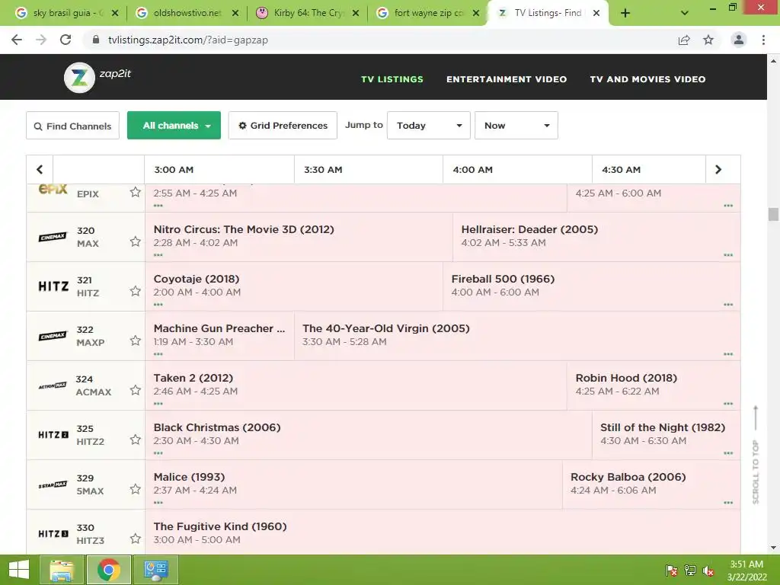Click the HITZ2 logo for channel 325
The width and height of the screenshot is (780, 585).
(53, 435)
